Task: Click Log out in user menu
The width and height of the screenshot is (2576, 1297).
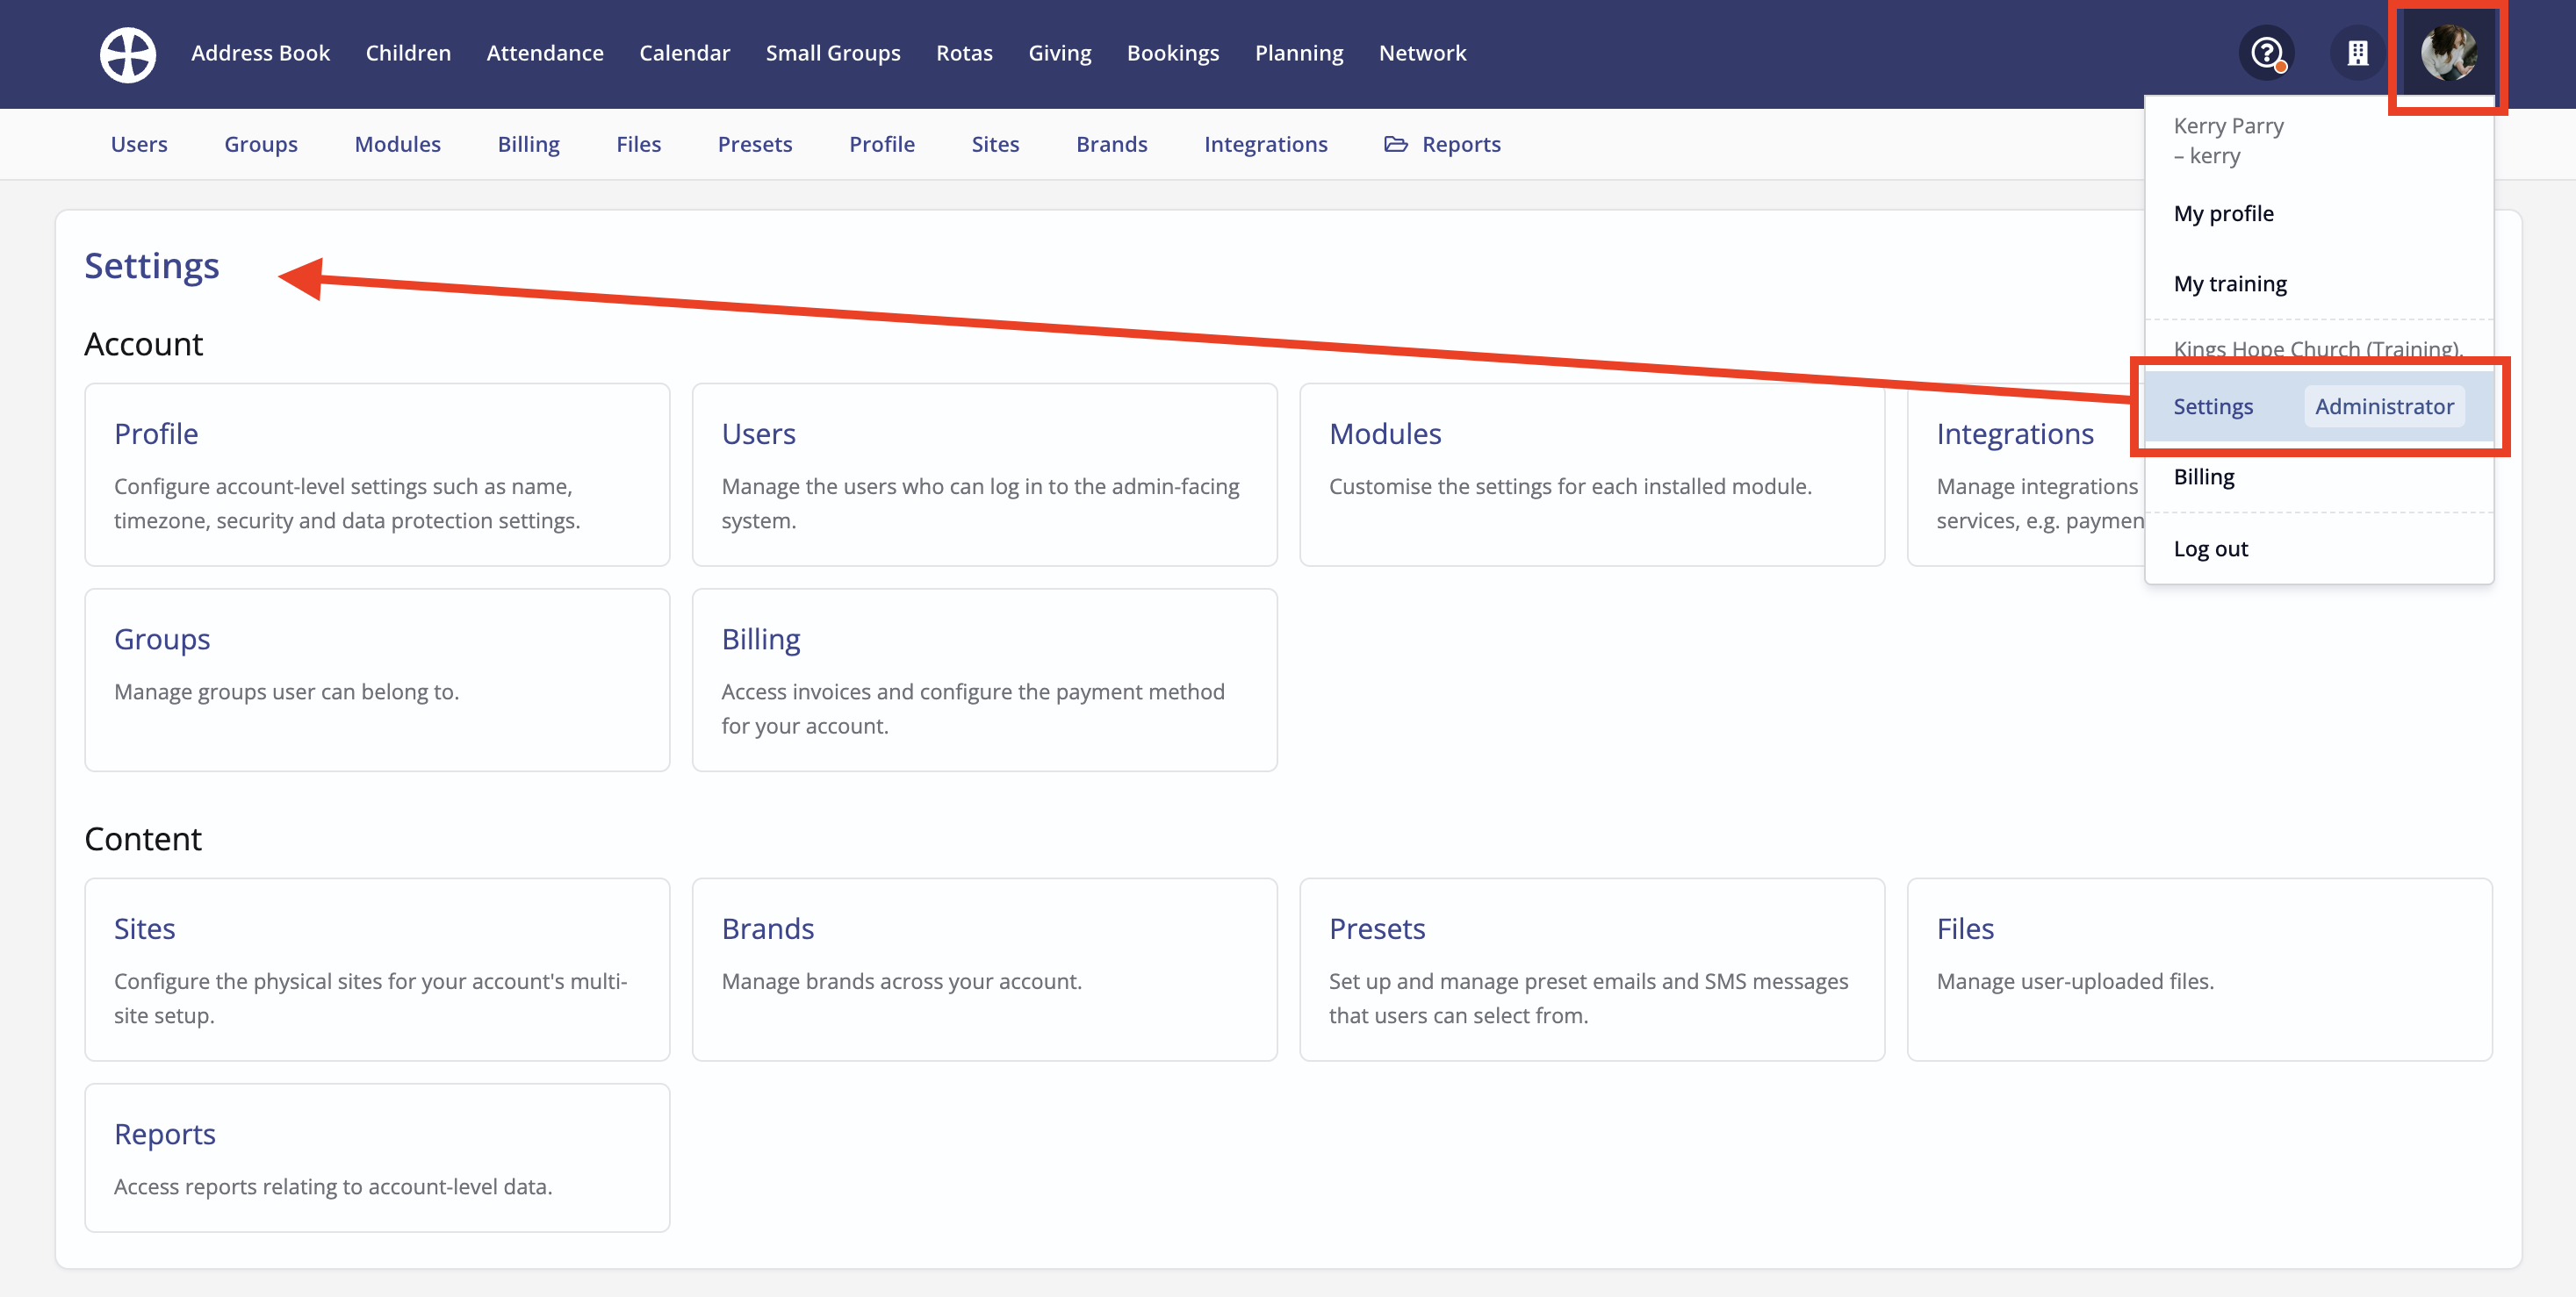Action: (x=2210, y=548)
